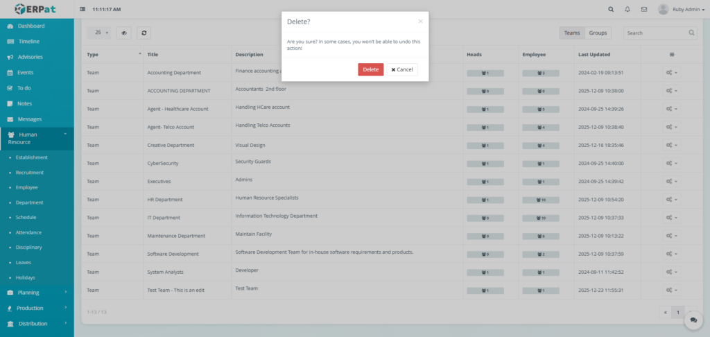This screenshot has height=337, width=710.
Task: Open Messages in sidebar
Action: pos(37,119)
